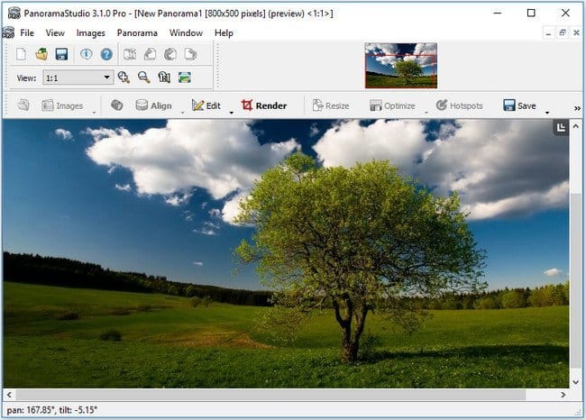This screenshot has height=420, width=586.
Task: Expand the Edit button dropdown arrow
Action: coord(232,113)
